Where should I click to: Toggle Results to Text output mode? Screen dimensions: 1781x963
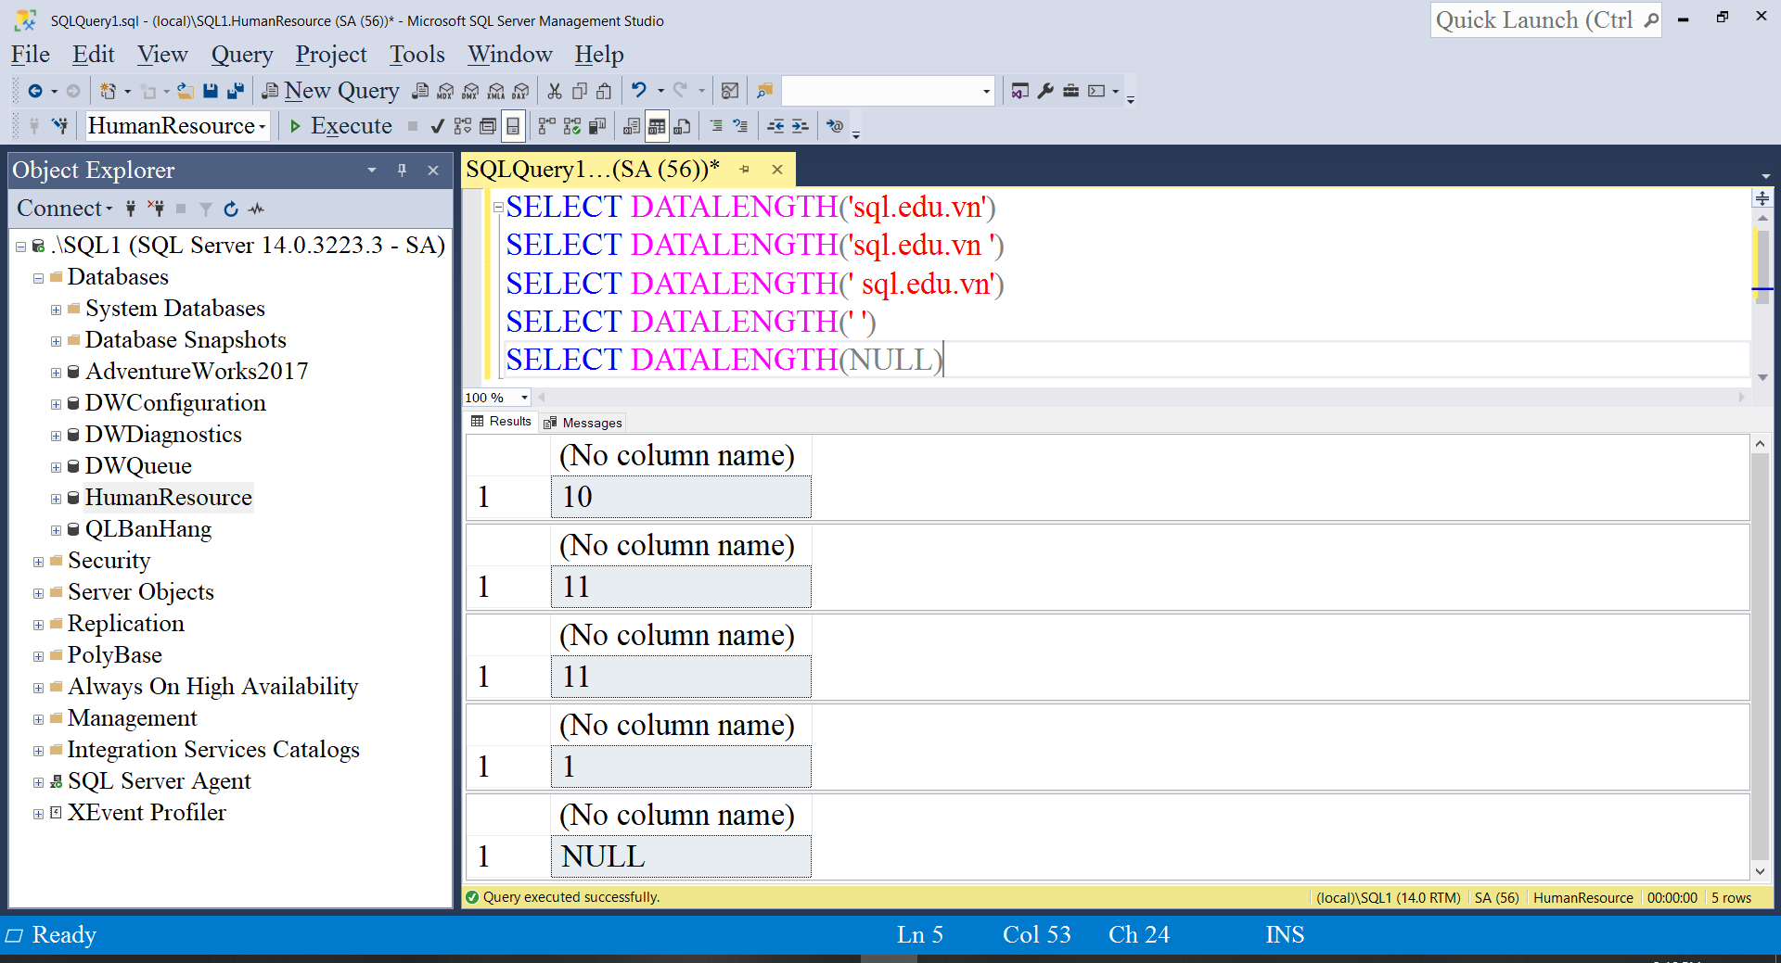[632, 126]
